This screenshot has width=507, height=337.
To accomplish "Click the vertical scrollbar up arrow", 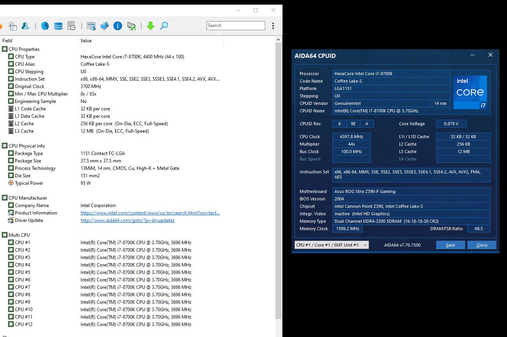I will [x=279, y=40].
